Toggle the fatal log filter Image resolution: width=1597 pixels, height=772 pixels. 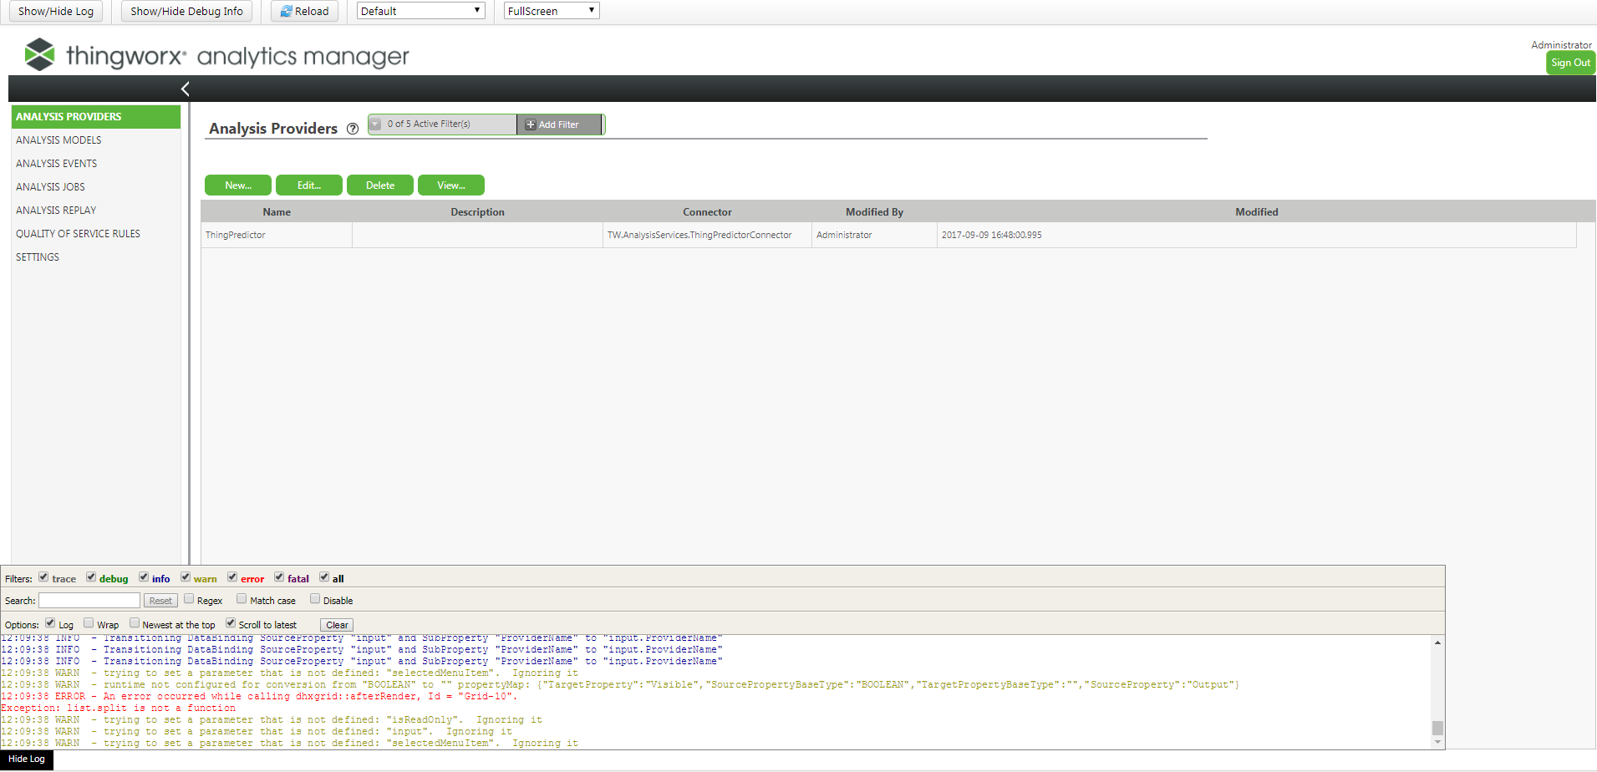(x=279, y=577)
